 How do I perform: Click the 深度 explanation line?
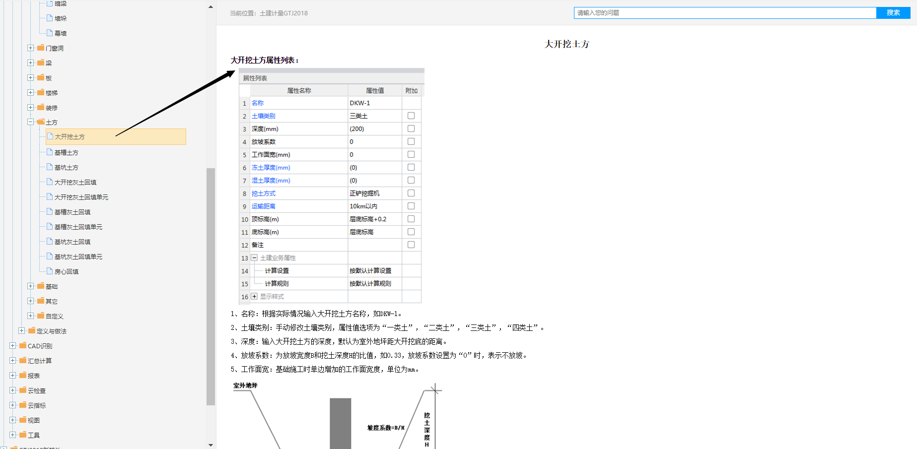coord(340,341)
